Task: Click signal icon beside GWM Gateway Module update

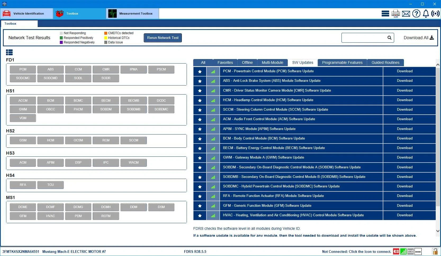Action: coord(213,158)
